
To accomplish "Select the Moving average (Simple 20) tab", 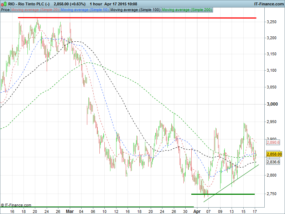I will tap(35, 10).
